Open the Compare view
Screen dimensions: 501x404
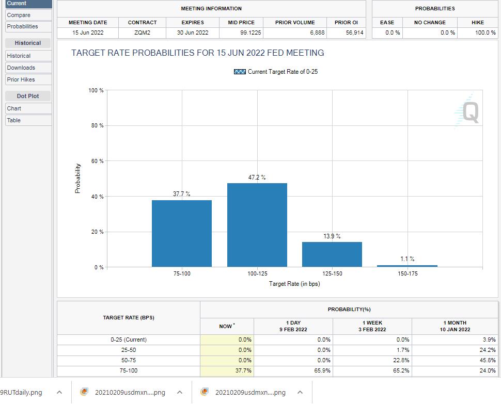click(x=28, y=15)
